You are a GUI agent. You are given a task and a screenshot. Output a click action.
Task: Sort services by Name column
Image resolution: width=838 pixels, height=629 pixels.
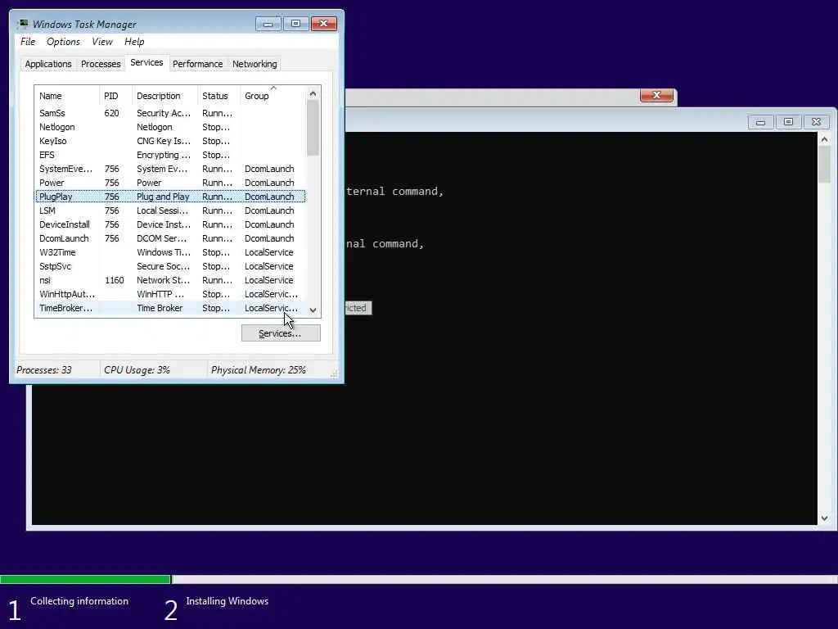coord(67,96)
